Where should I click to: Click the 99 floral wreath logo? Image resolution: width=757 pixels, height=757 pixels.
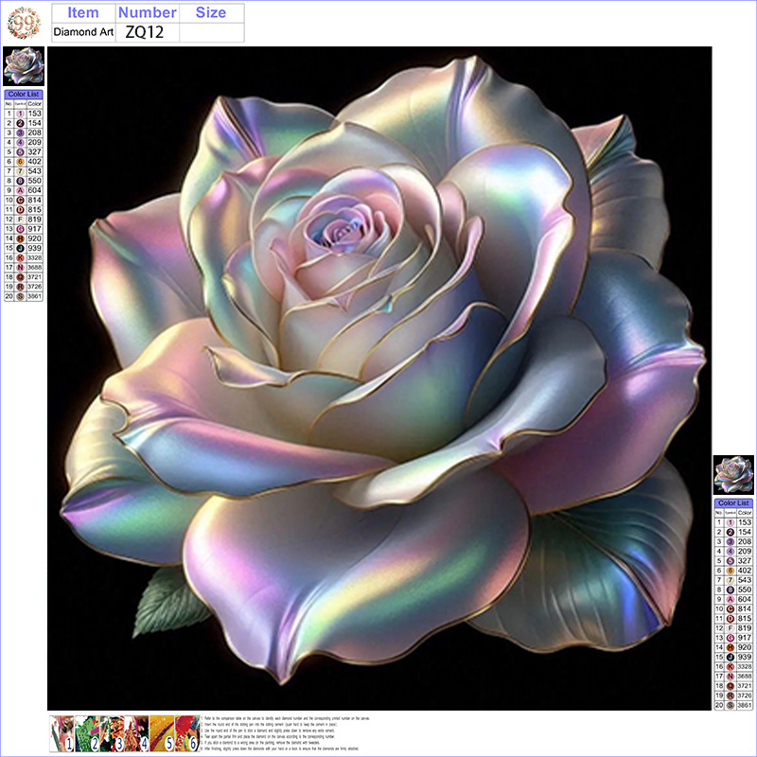click(24, 23)
